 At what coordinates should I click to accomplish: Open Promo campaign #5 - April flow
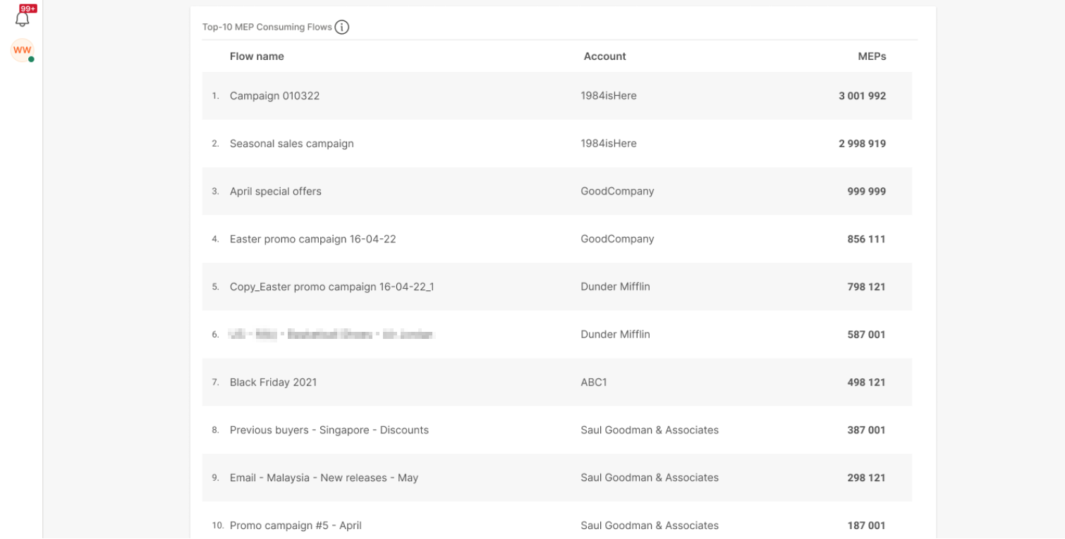[x=296, y=526]
